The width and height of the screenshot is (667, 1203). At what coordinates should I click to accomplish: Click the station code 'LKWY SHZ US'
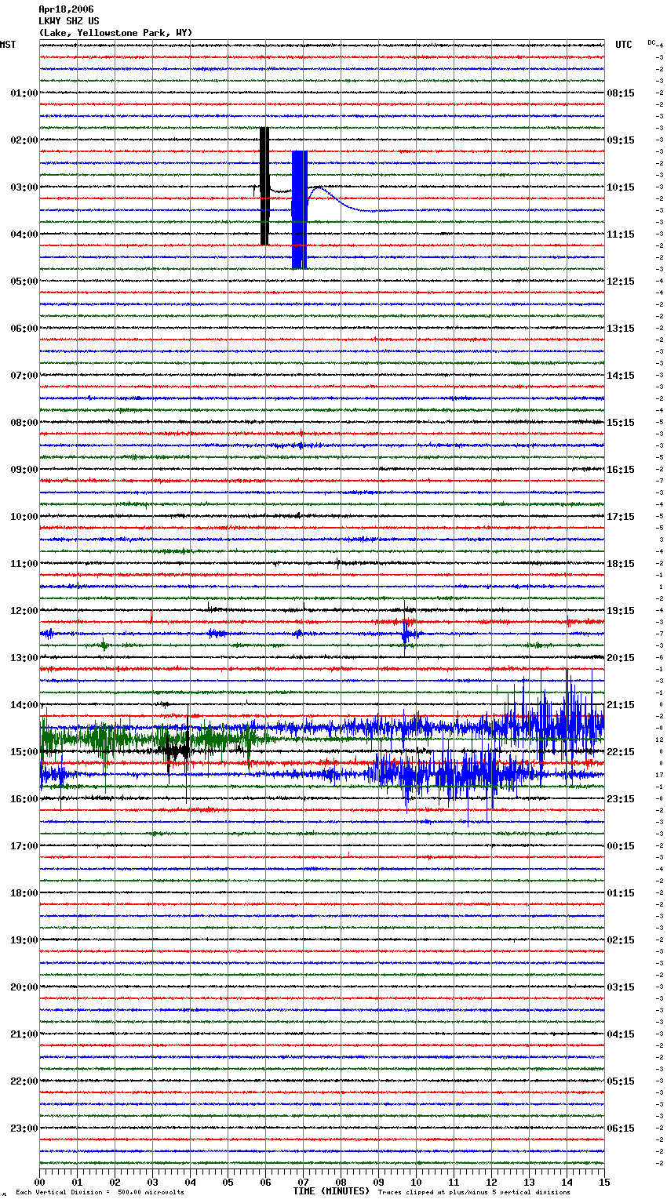tap(69, 21)
